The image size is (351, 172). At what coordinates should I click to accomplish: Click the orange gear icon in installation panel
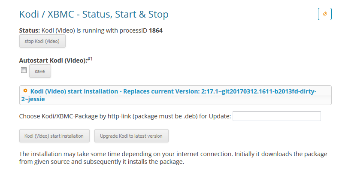25,91
